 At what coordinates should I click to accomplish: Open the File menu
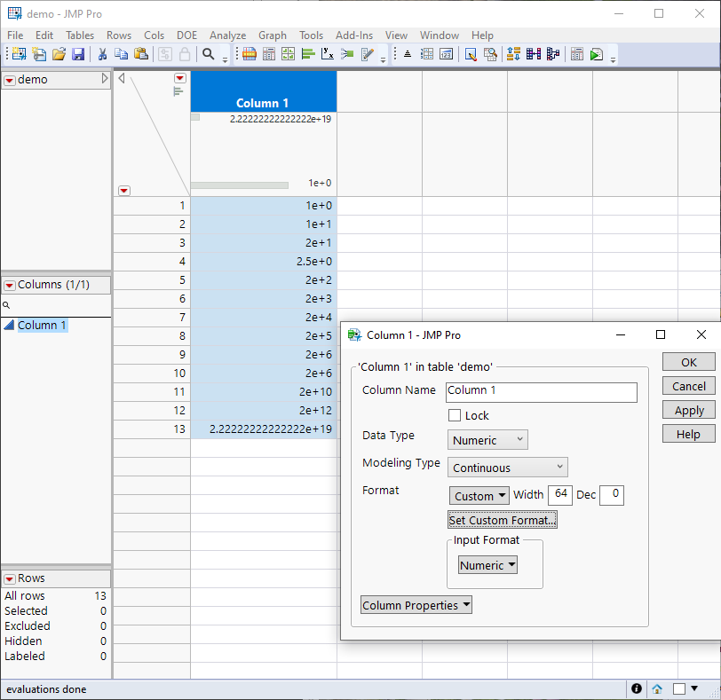click(15, 35)
